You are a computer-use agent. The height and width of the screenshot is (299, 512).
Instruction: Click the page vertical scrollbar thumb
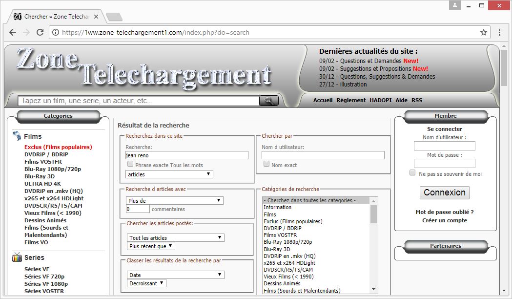(x=504, y=68)
